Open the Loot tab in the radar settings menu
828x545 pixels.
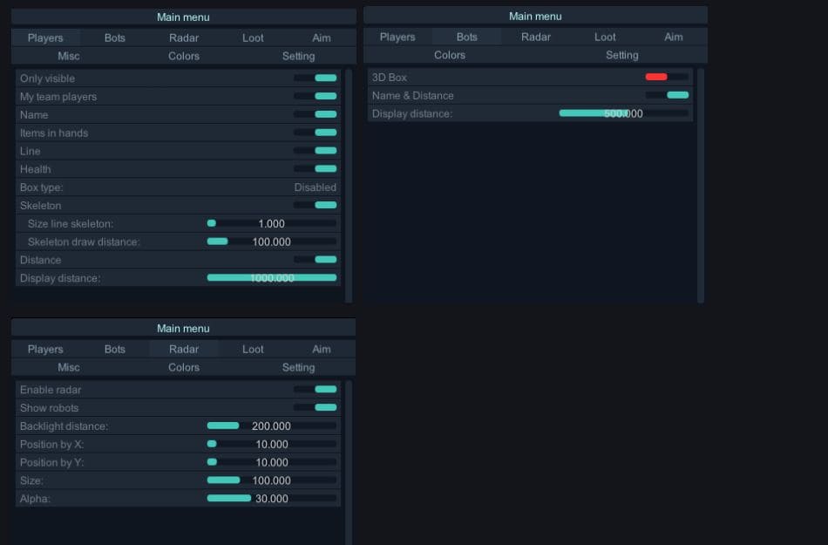coord(253,349)
